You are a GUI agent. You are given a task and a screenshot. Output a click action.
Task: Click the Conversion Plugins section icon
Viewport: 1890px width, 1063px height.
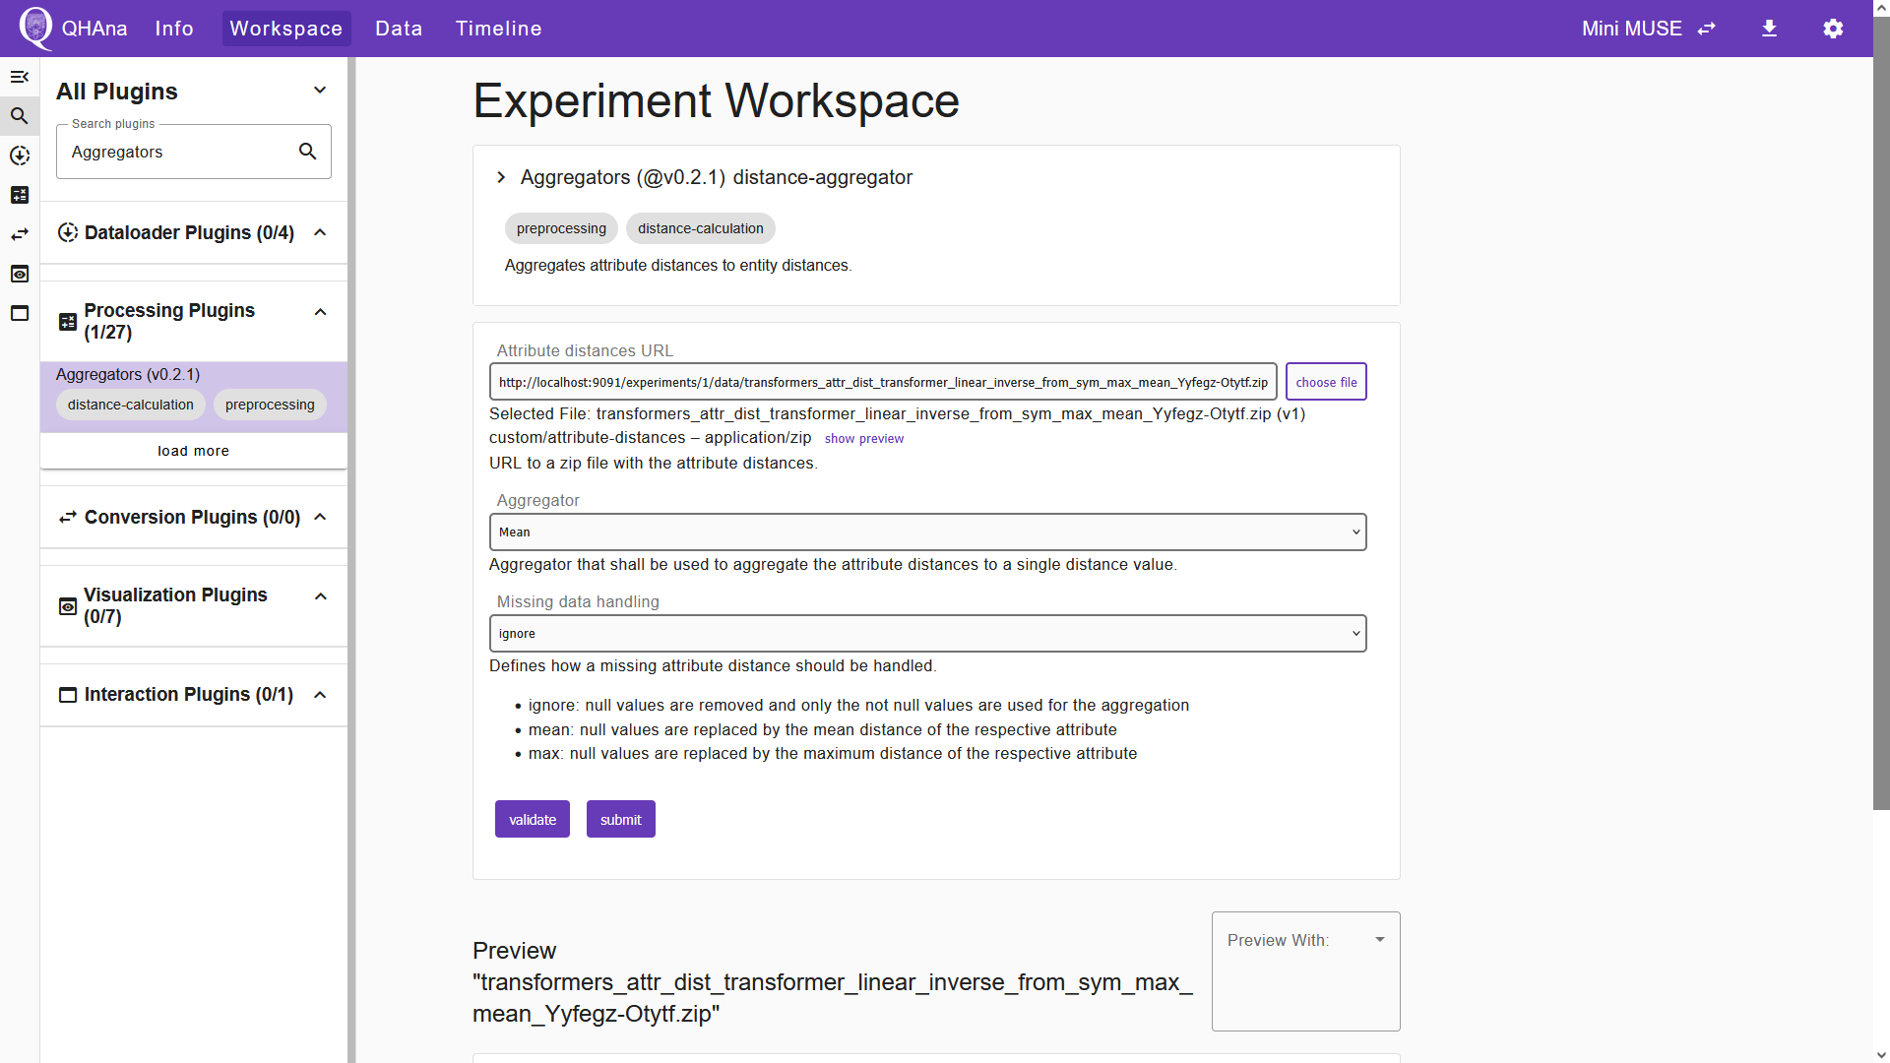(68, 517)
